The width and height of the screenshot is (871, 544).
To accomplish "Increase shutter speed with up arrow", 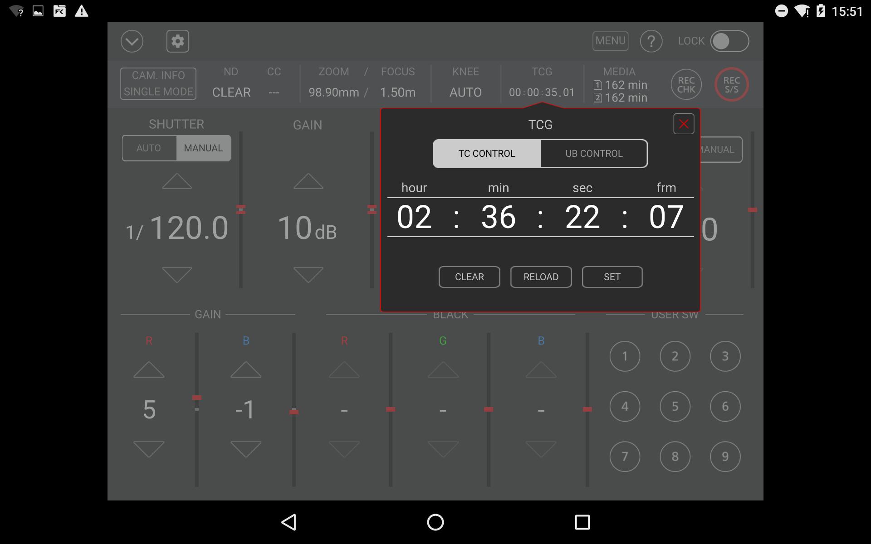I will (x=177, y=181).
